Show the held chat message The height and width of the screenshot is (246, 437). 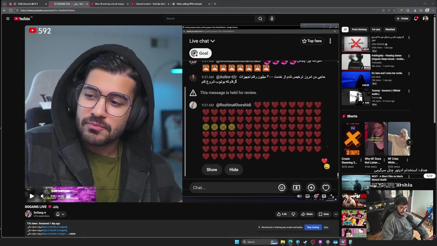[x=212, y=169]
